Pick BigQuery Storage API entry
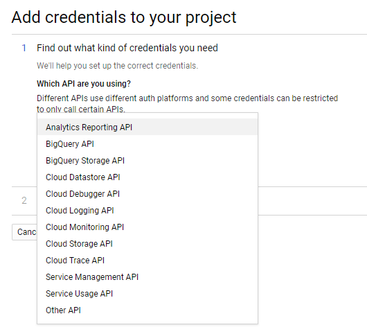The height and width of the screenshot is (334, 367). point(147,161)
